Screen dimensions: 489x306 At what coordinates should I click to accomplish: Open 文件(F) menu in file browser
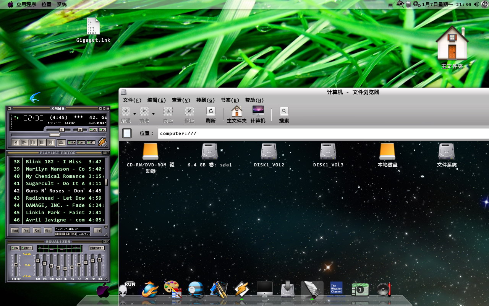pos(132,100)
